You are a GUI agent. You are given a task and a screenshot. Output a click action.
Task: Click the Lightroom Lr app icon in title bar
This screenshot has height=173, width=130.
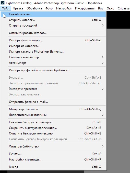[3, 3]
